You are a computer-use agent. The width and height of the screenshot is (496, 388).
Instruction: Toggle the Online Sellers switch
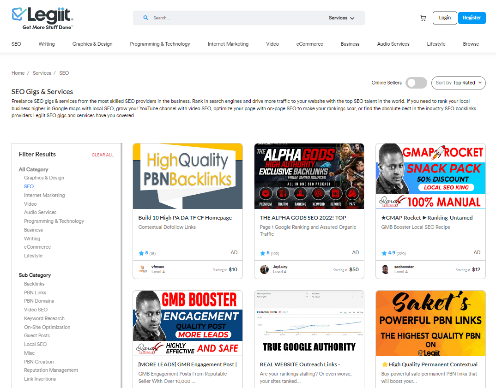click(x=416, y=83)
